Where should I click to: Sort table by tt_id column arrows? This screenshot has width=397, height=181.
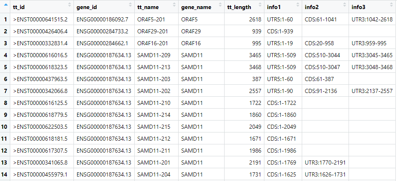(x=70, y=5)
